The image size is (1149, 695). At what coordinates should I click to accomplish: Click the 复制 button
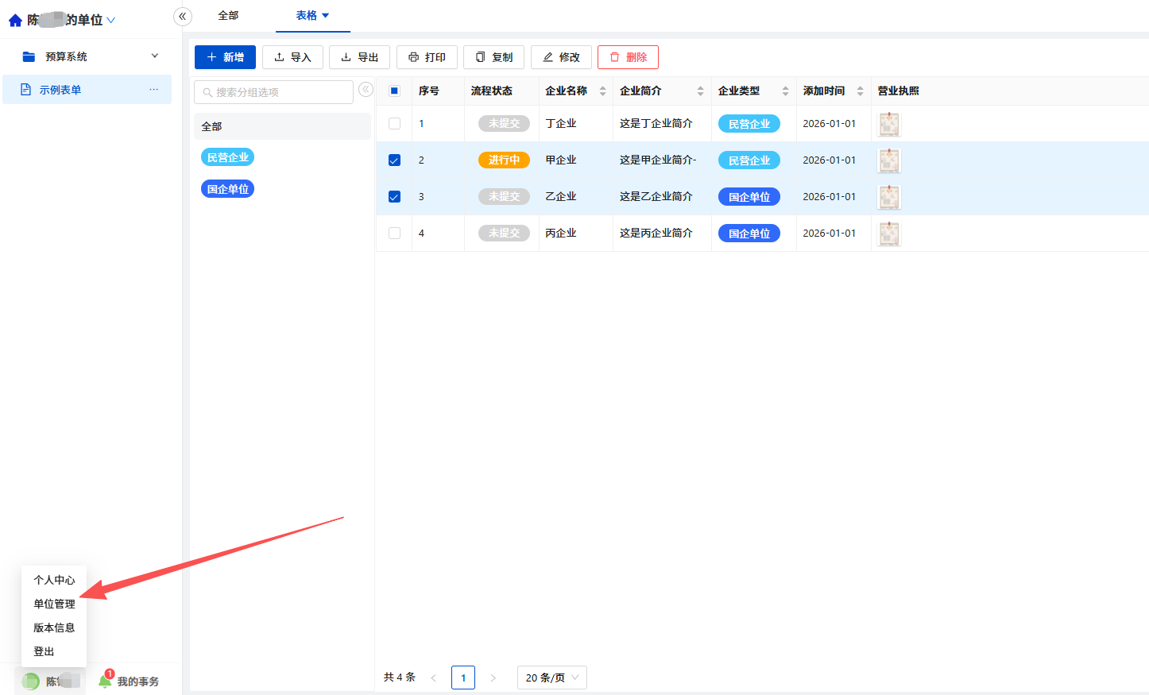(x=493, y=57)
